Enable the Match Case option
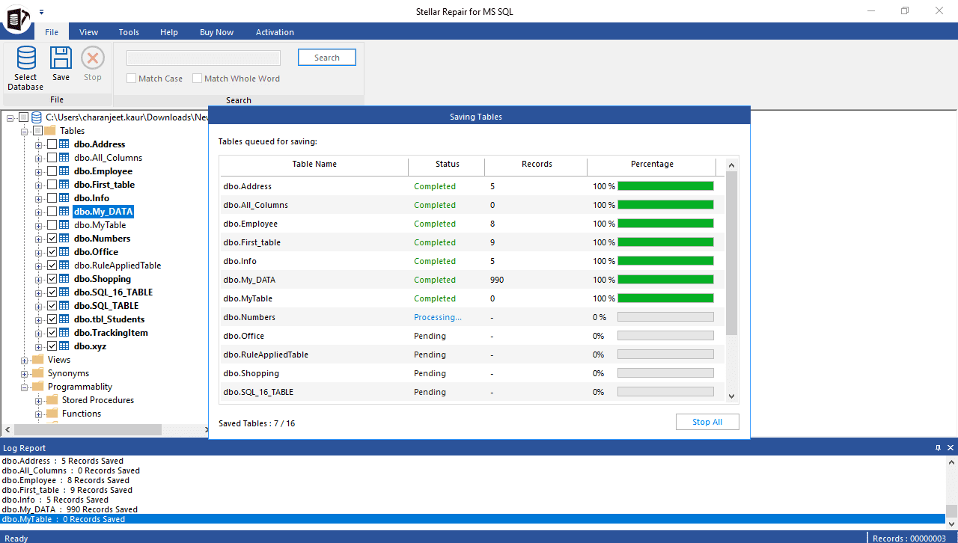Image resolution: width=958 pixels, height=543 pixels. coord(132,79)
